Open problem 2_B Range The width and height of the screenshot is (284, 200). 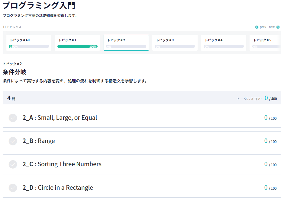point(39,141)
